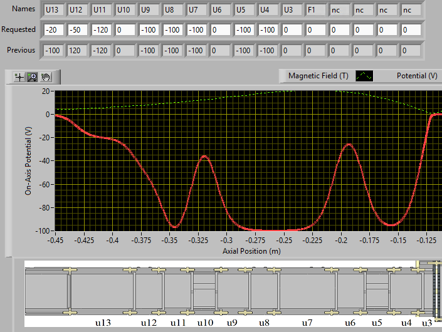Edit Requested value for U13 (-20)
This screenshot has height=332, width=442.
tap(54, 30)
